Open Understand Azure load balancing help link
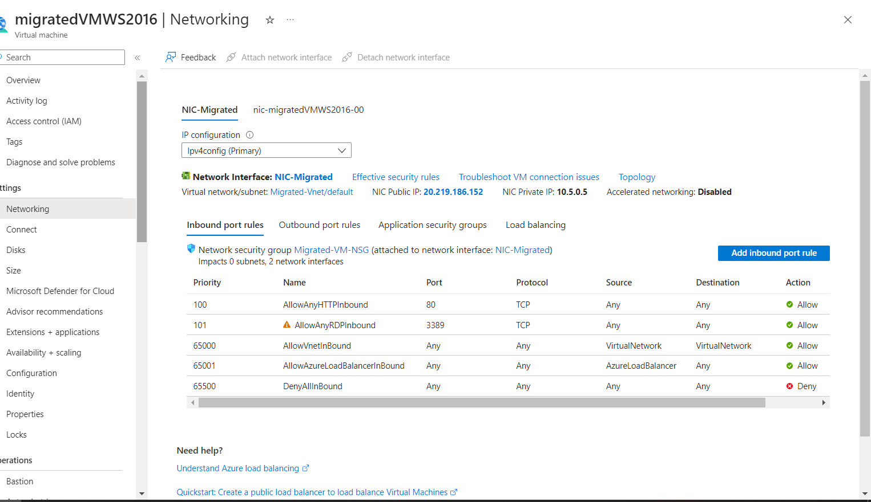The width and height of the screenshot is (871, 502). [x=238, y=468]
